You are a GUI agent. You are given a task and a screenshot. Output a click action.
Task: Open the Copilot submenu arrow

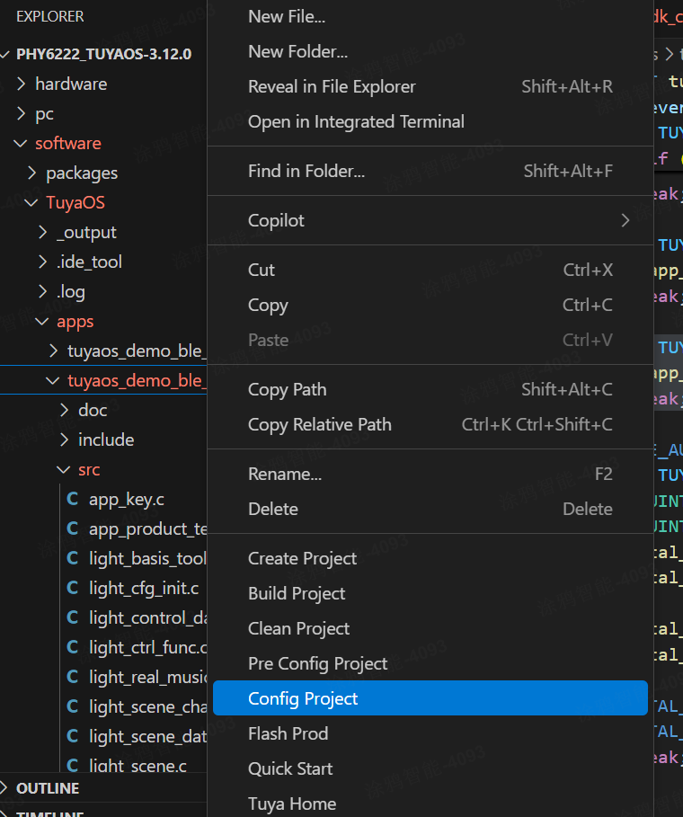tap(625, 220)
